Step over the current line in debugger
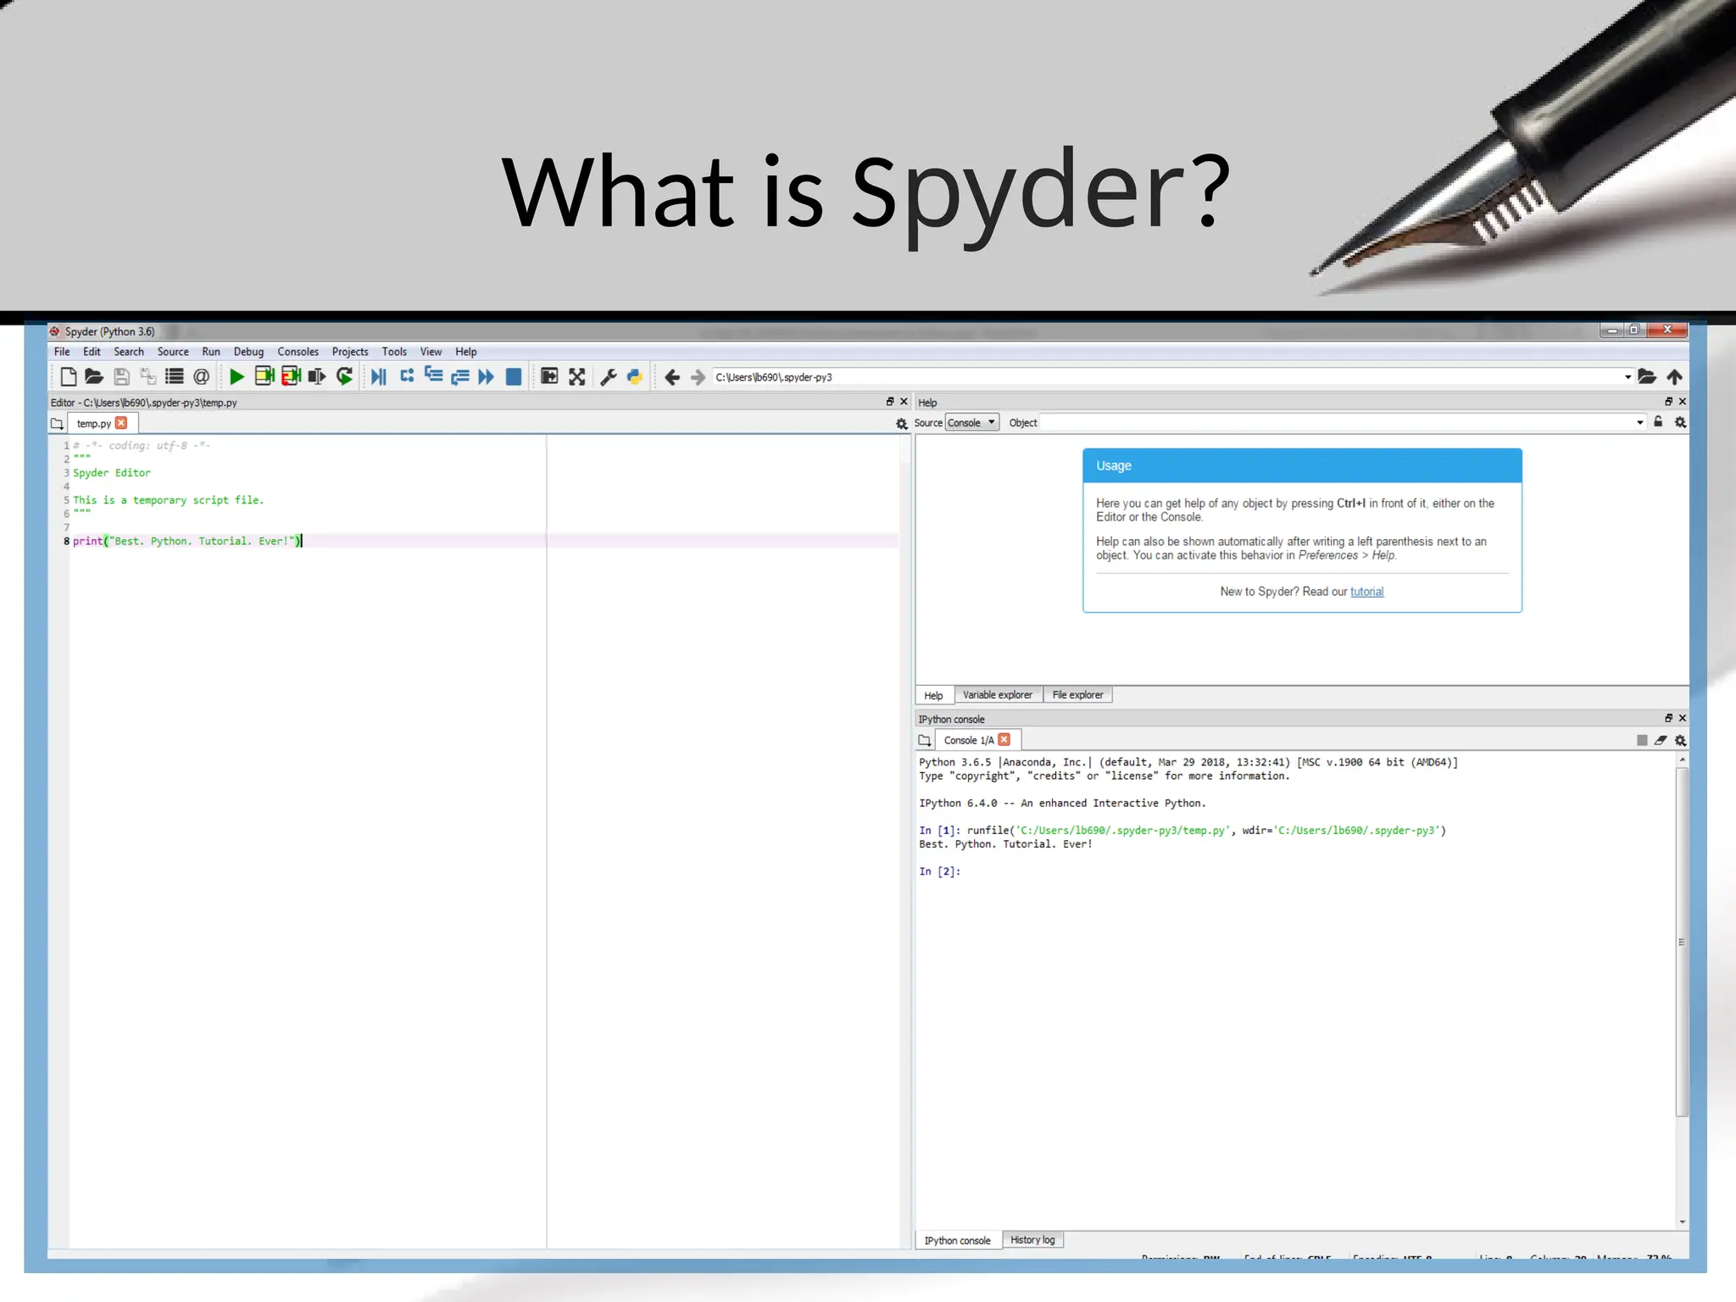 [x=407, y=376]
